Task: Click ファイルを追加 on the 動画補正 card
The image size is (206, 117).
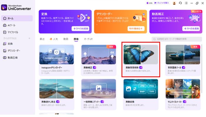Action: (191, 29)
